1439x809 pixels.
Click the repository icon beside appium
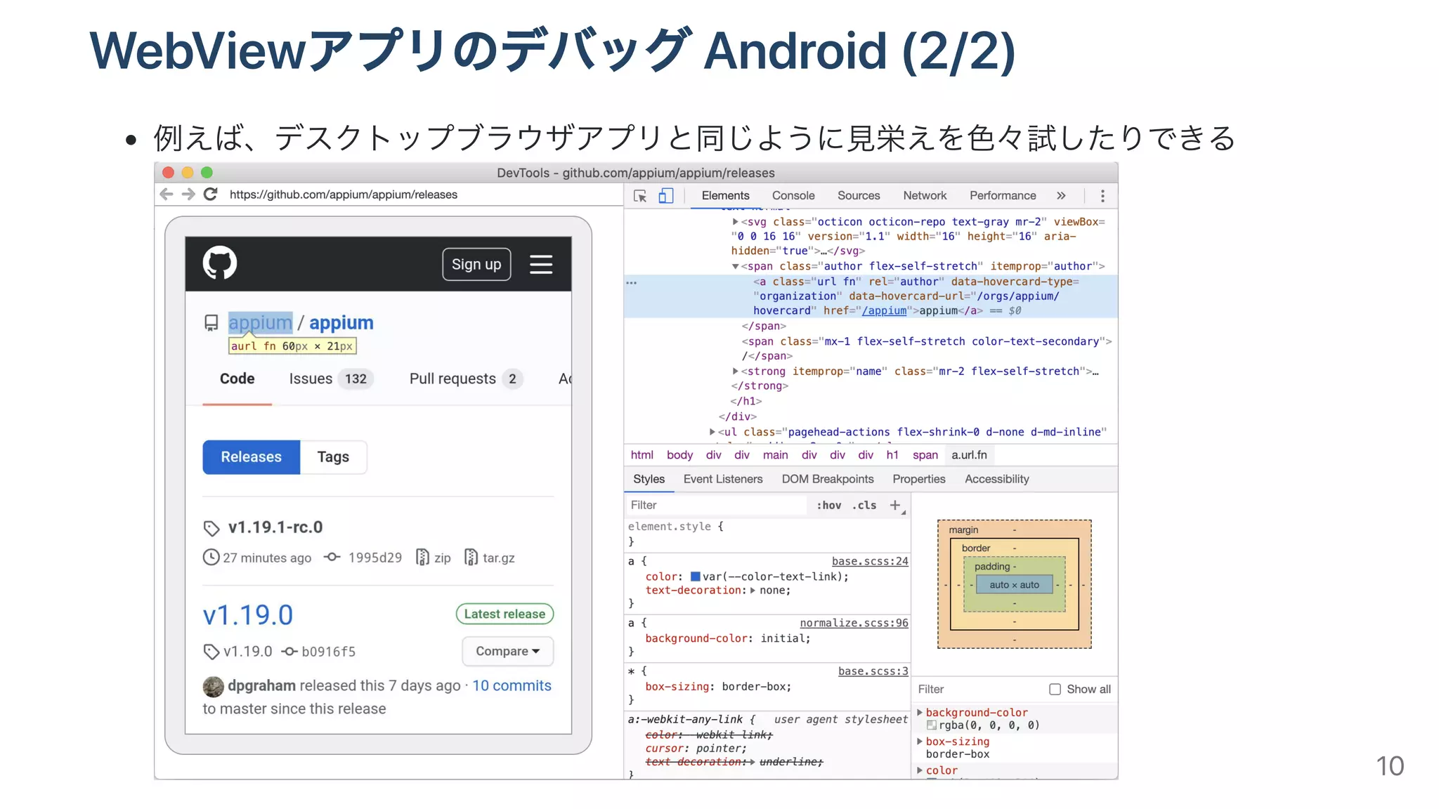click(x=211, y=323)
